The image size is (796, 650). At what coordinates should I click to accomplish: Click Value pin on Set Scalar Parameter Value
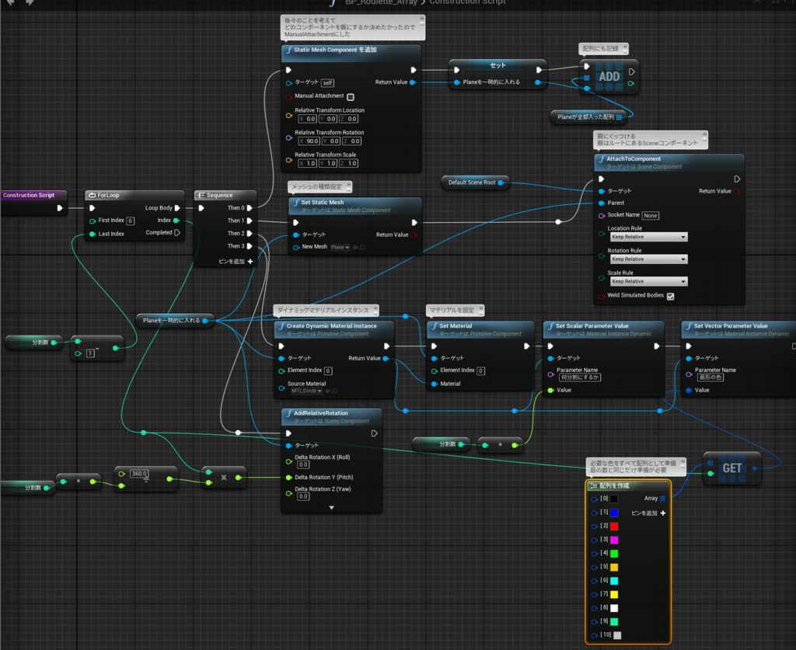pyautogui.click(x=551, y=391)
